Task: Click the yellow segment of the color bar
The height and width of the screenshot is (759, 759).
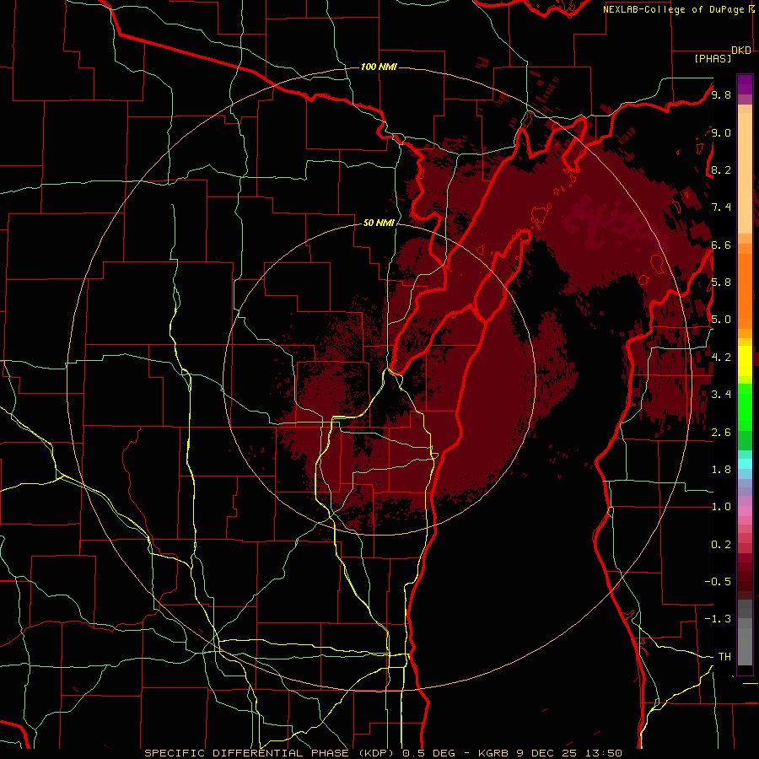Action: point(745,361)
